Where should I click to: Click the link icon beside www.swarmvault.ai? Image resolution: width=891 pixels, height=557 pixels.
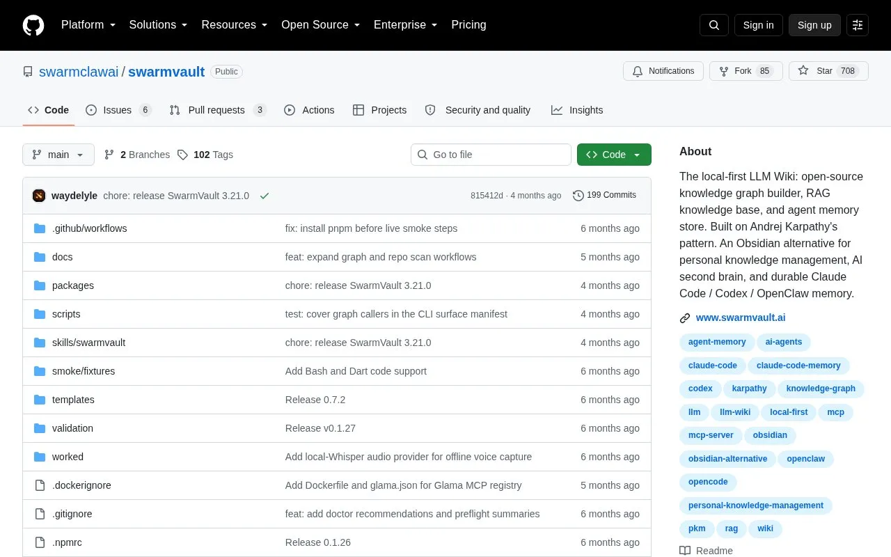tap(685, 318)
